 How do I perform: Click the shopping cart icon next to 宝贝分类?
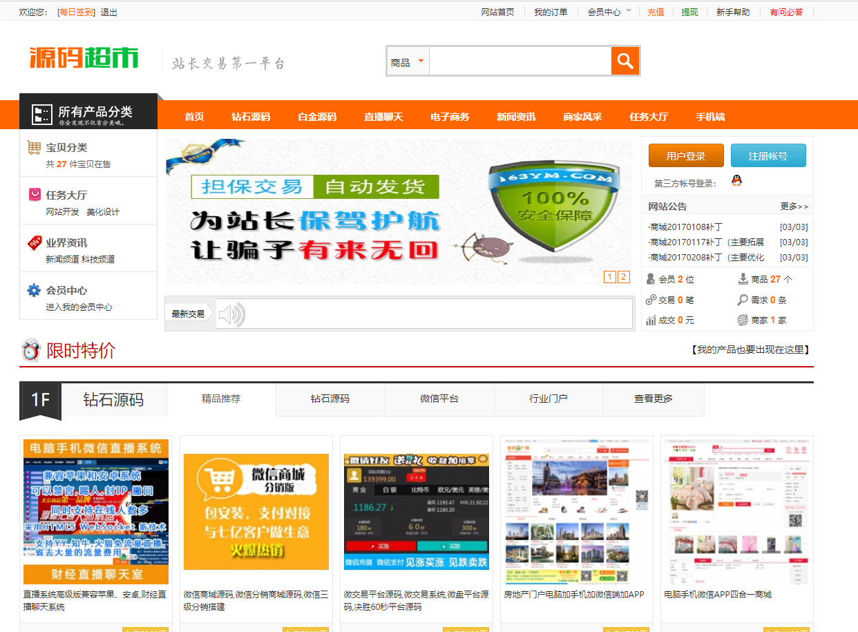[x=34, y=147]
